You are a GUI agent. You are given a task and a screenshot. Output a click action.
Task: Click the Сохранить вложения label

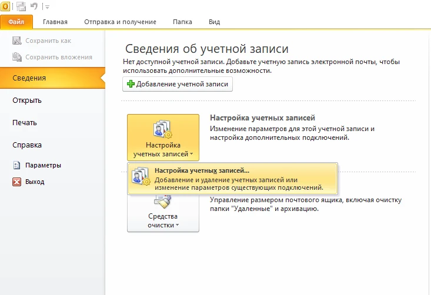59,57
